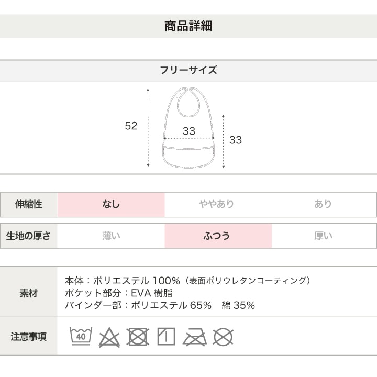Click the do-not-iron icon
The image size is (377, 377).
tap(194, 337)
